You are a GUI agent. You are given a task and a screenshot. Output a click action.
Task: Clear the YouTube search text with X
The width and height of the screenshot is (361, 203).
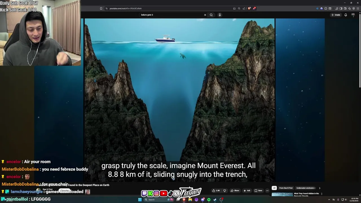pos(205,15)
